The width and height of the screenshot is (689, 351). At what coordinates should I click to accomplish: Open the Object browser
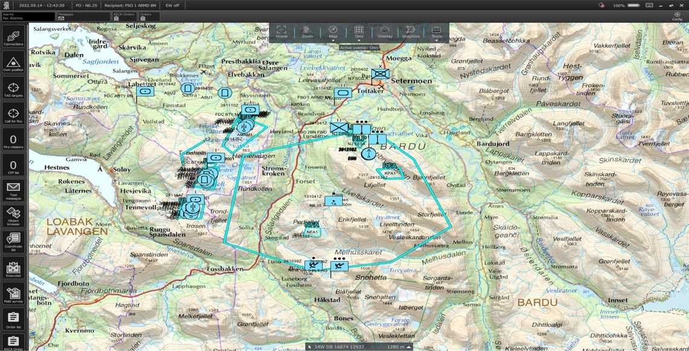pyautogui.click(x=13, y=216)
